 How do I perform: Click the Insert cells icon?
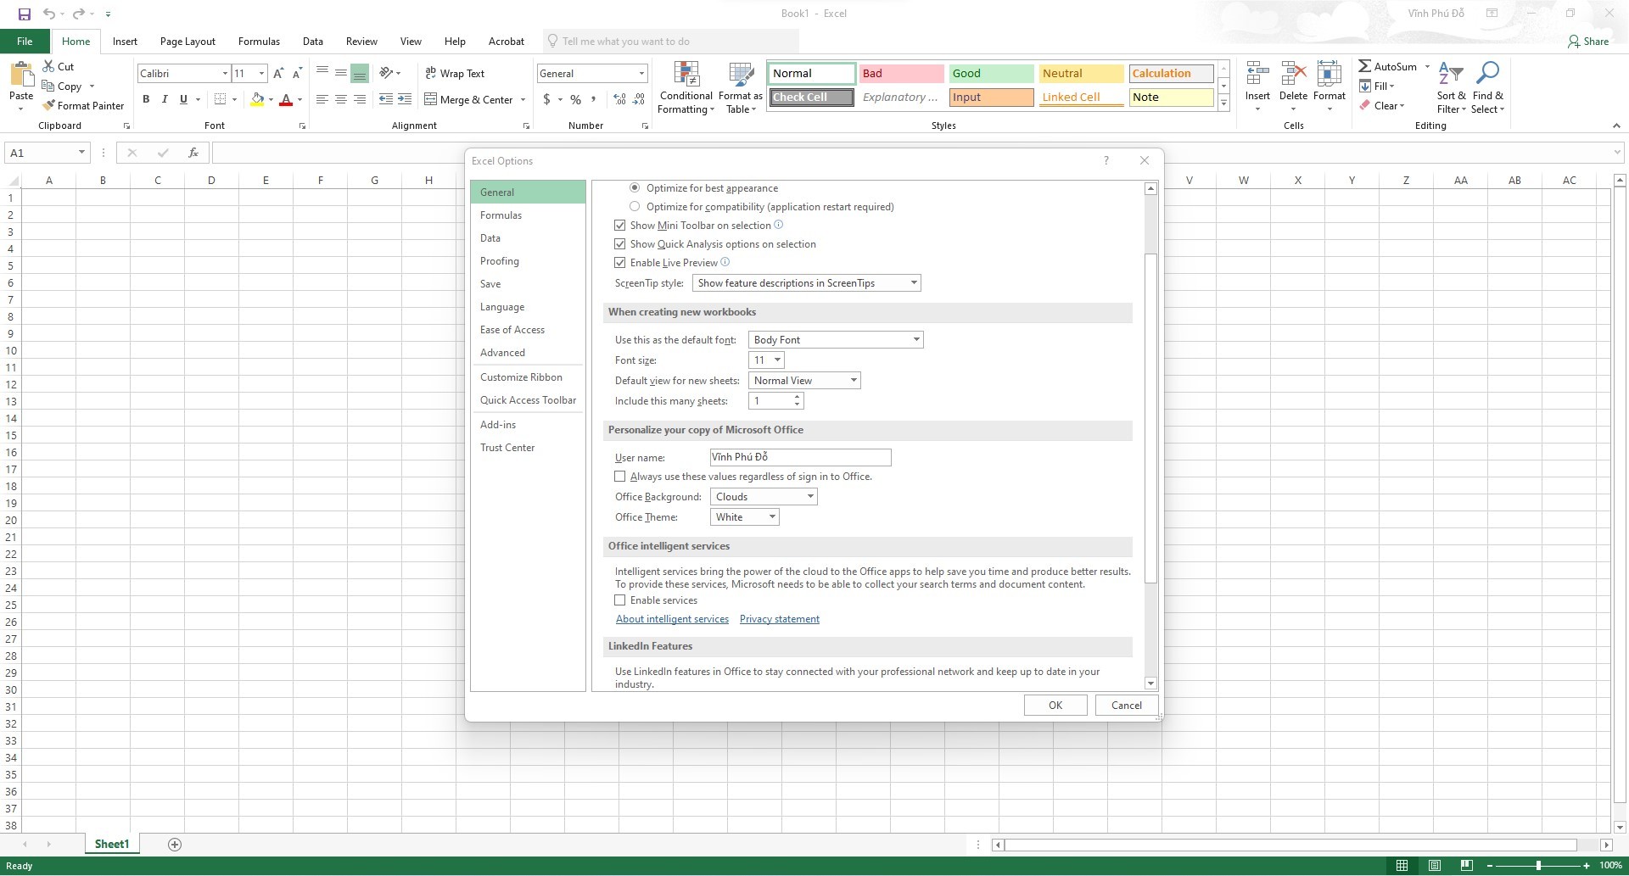tap(1257, 75)
